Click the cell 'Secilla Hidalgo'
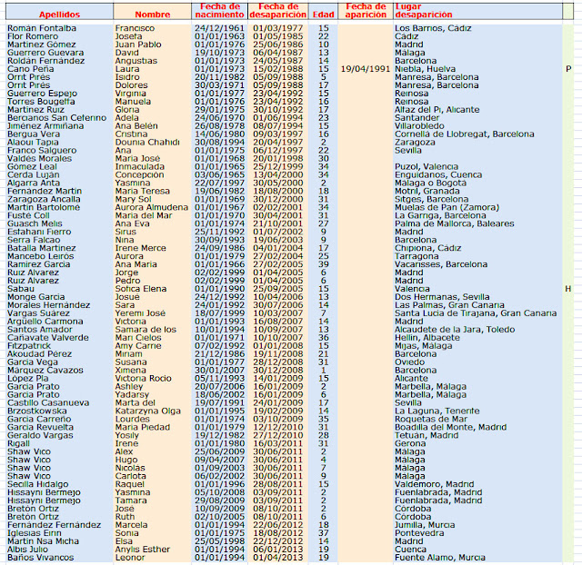This screenshot has width=582, height=565. (37, 485)
